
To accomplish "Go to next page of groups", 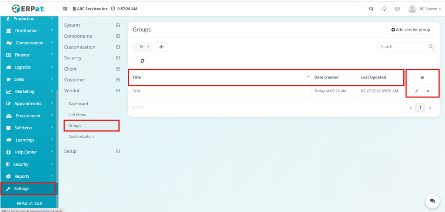I will 430,108.
